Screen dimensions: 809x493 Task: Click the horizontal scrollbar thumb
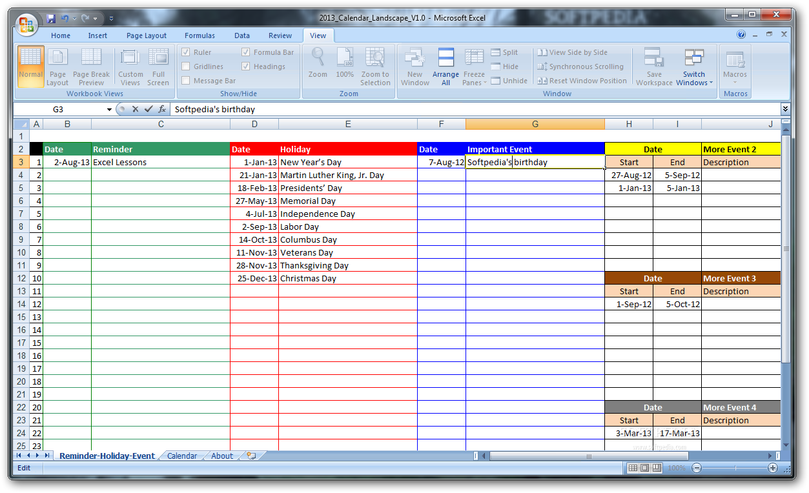pos(589,456)
